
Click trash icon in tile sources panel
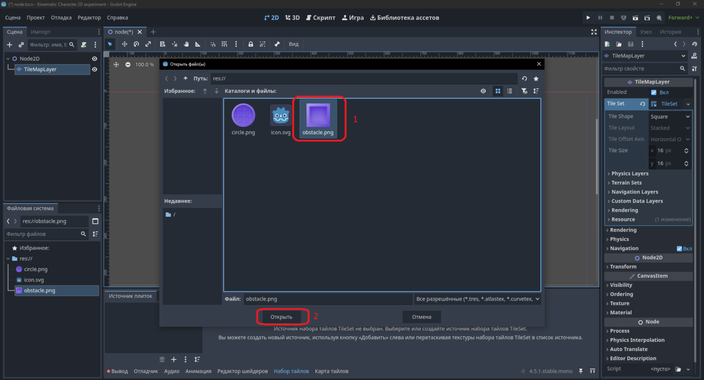tap(162, 359)
